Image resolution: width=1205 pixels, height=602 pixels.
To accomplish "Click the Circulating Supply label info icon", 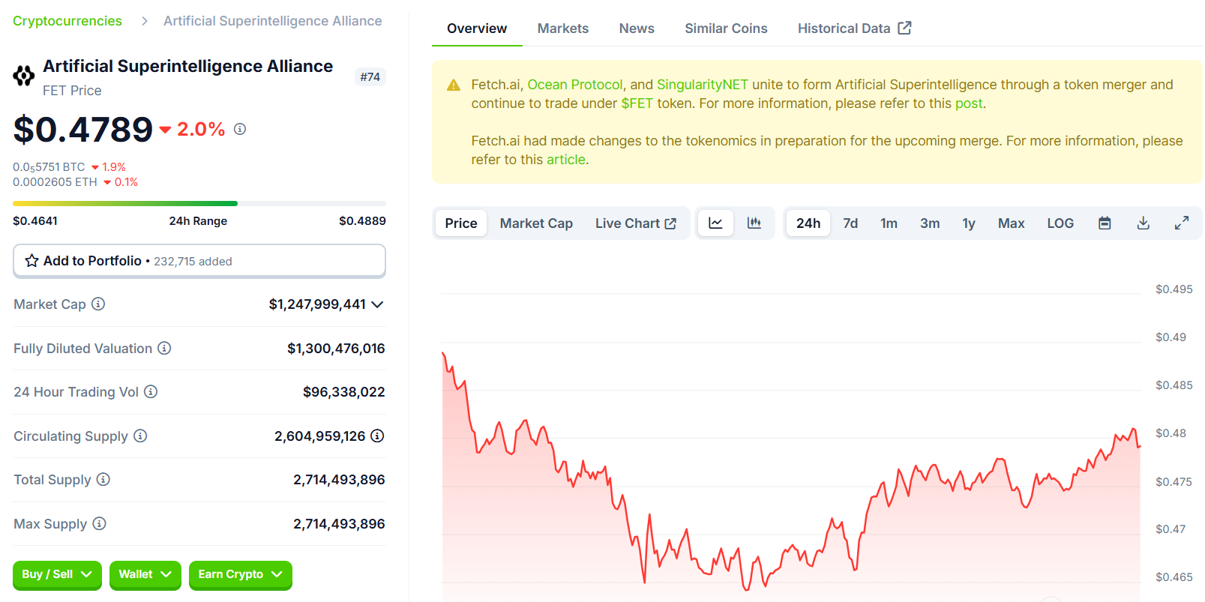I will 140,436.
